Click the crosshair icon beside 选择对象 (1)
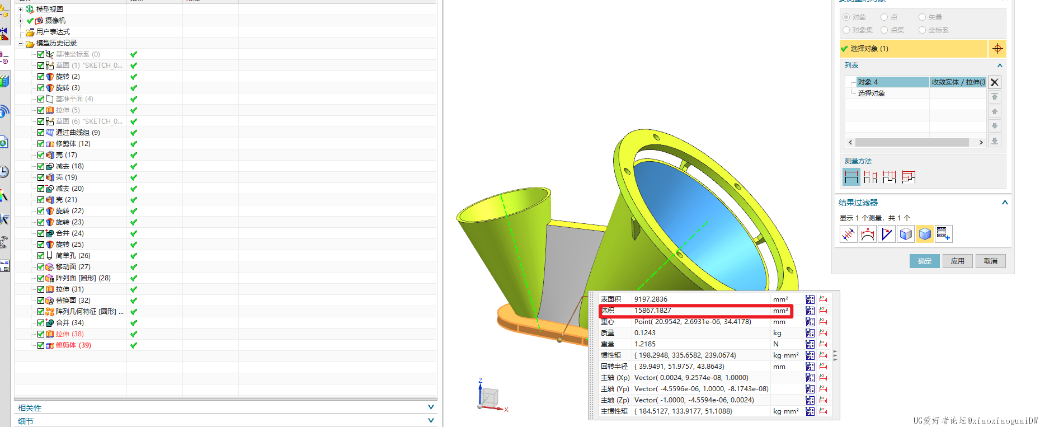The width and height of the screenshot is (1040, 427). tap(997, 49)
